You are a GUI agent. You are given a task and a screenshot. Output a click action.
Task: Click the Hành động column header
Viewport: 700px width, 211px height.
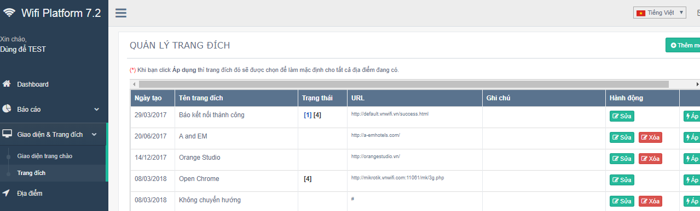pos(643,98)
